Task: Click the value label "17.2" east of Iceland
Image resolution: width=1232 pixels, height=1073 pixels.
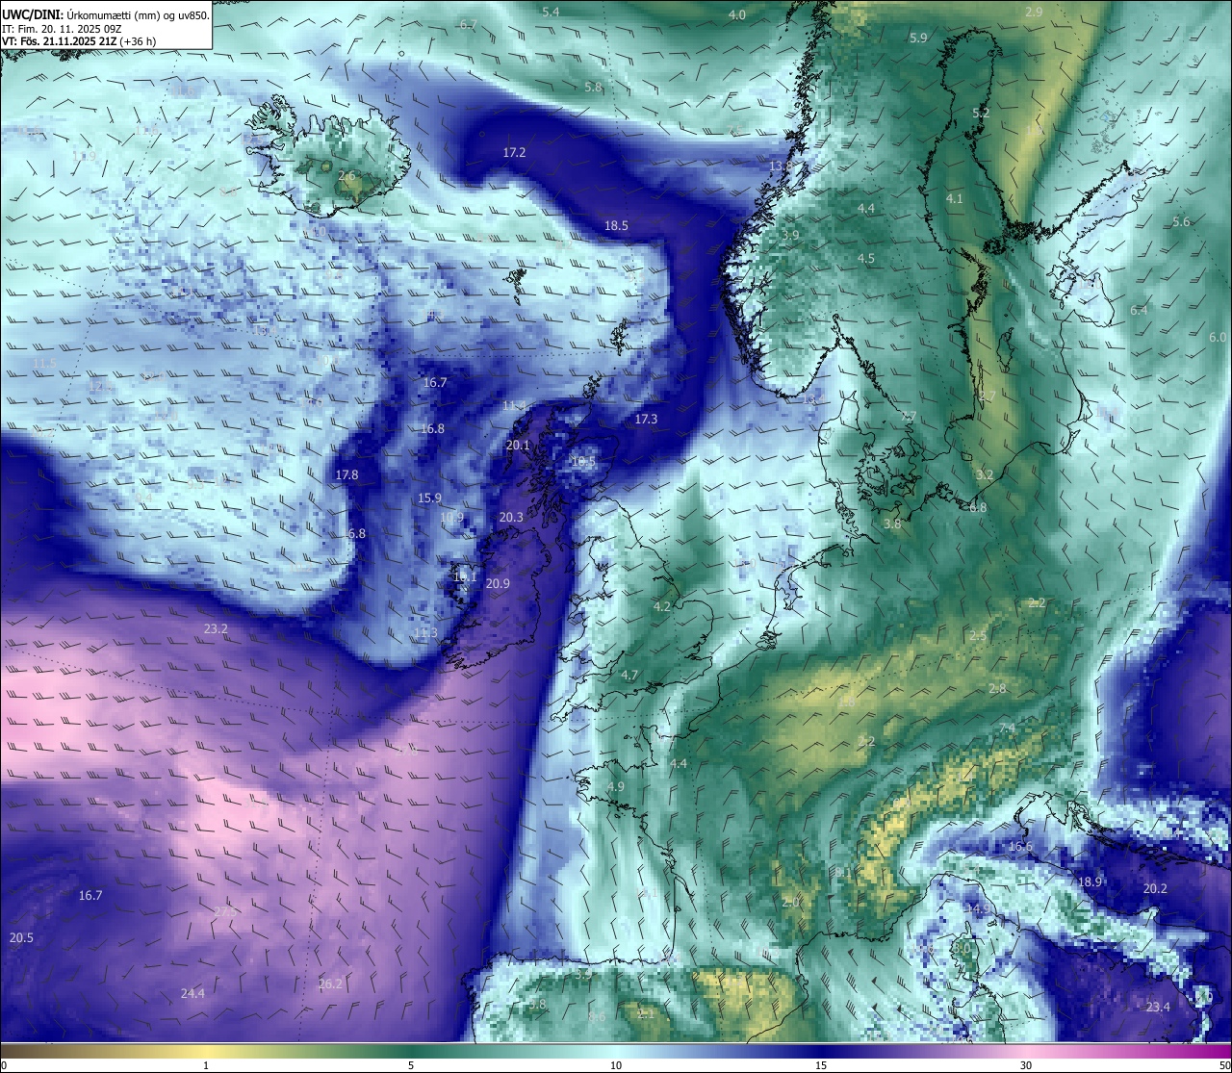Action: 514,153
